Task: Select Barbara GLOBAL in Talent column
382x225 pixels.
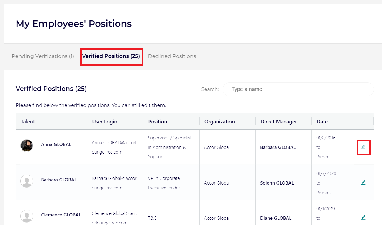Action: [x=59, y=180]
